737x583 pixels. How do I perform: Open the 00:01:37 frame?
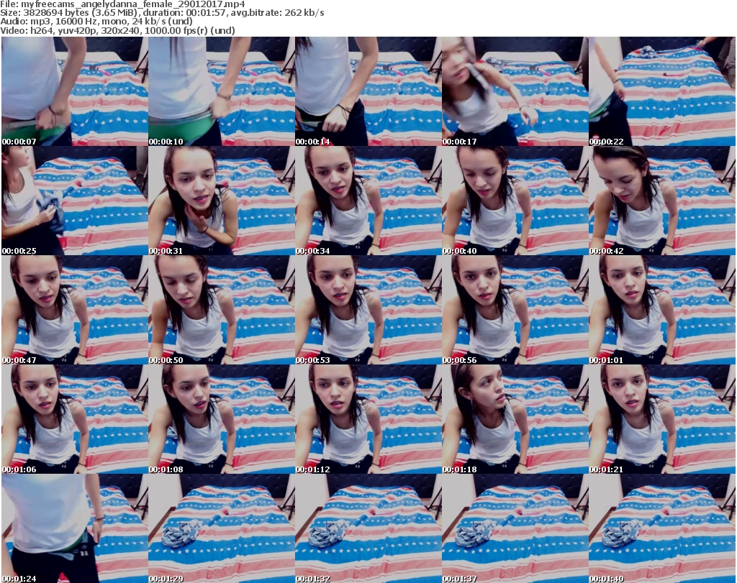pos(515,528)
